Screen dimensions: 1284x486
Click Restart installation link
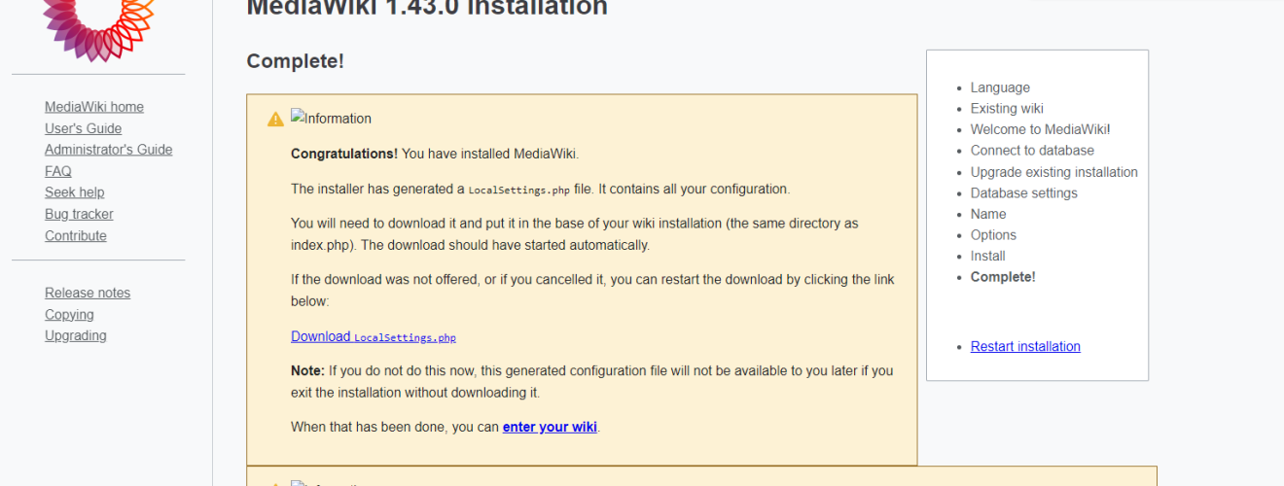(1025, 346)
